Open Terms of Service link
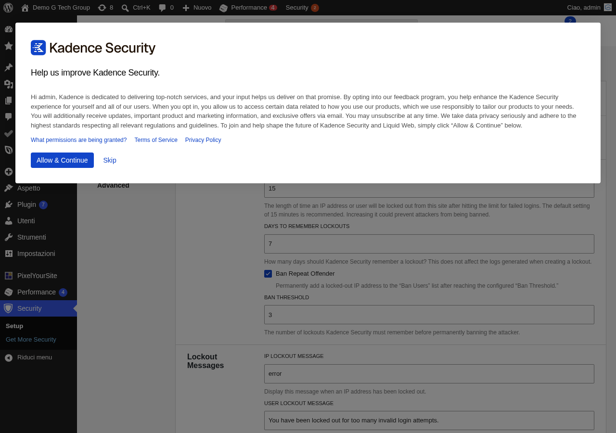Screen dimensions: 616x433 (156, 140)
